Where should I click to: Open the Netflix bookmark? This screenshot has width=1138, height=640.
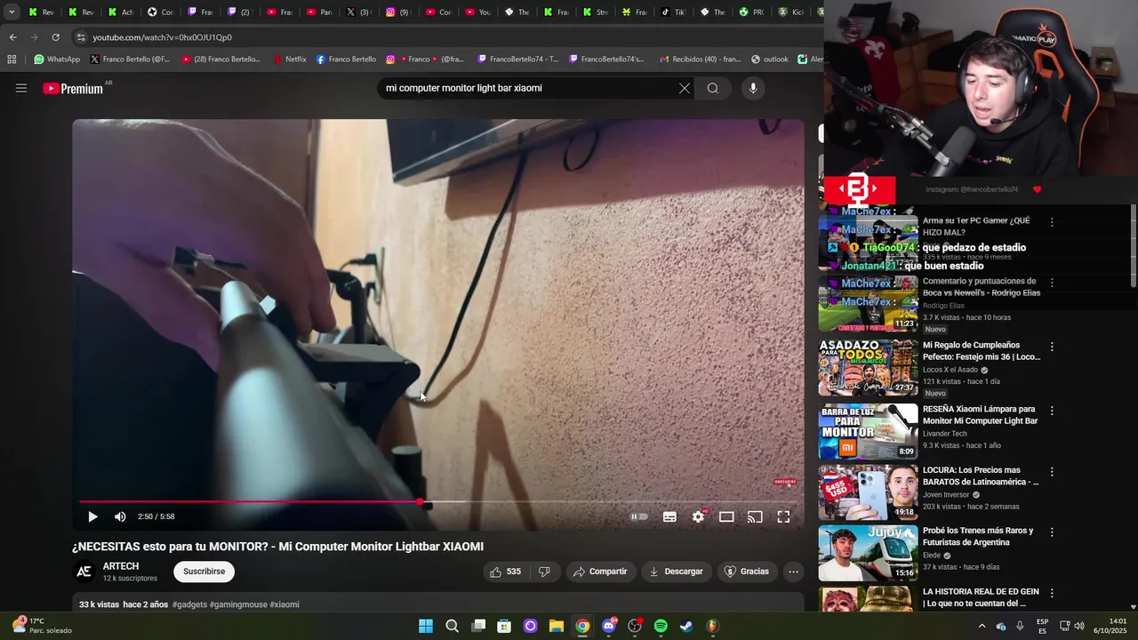pyautogui.click(x=289, y=60)
